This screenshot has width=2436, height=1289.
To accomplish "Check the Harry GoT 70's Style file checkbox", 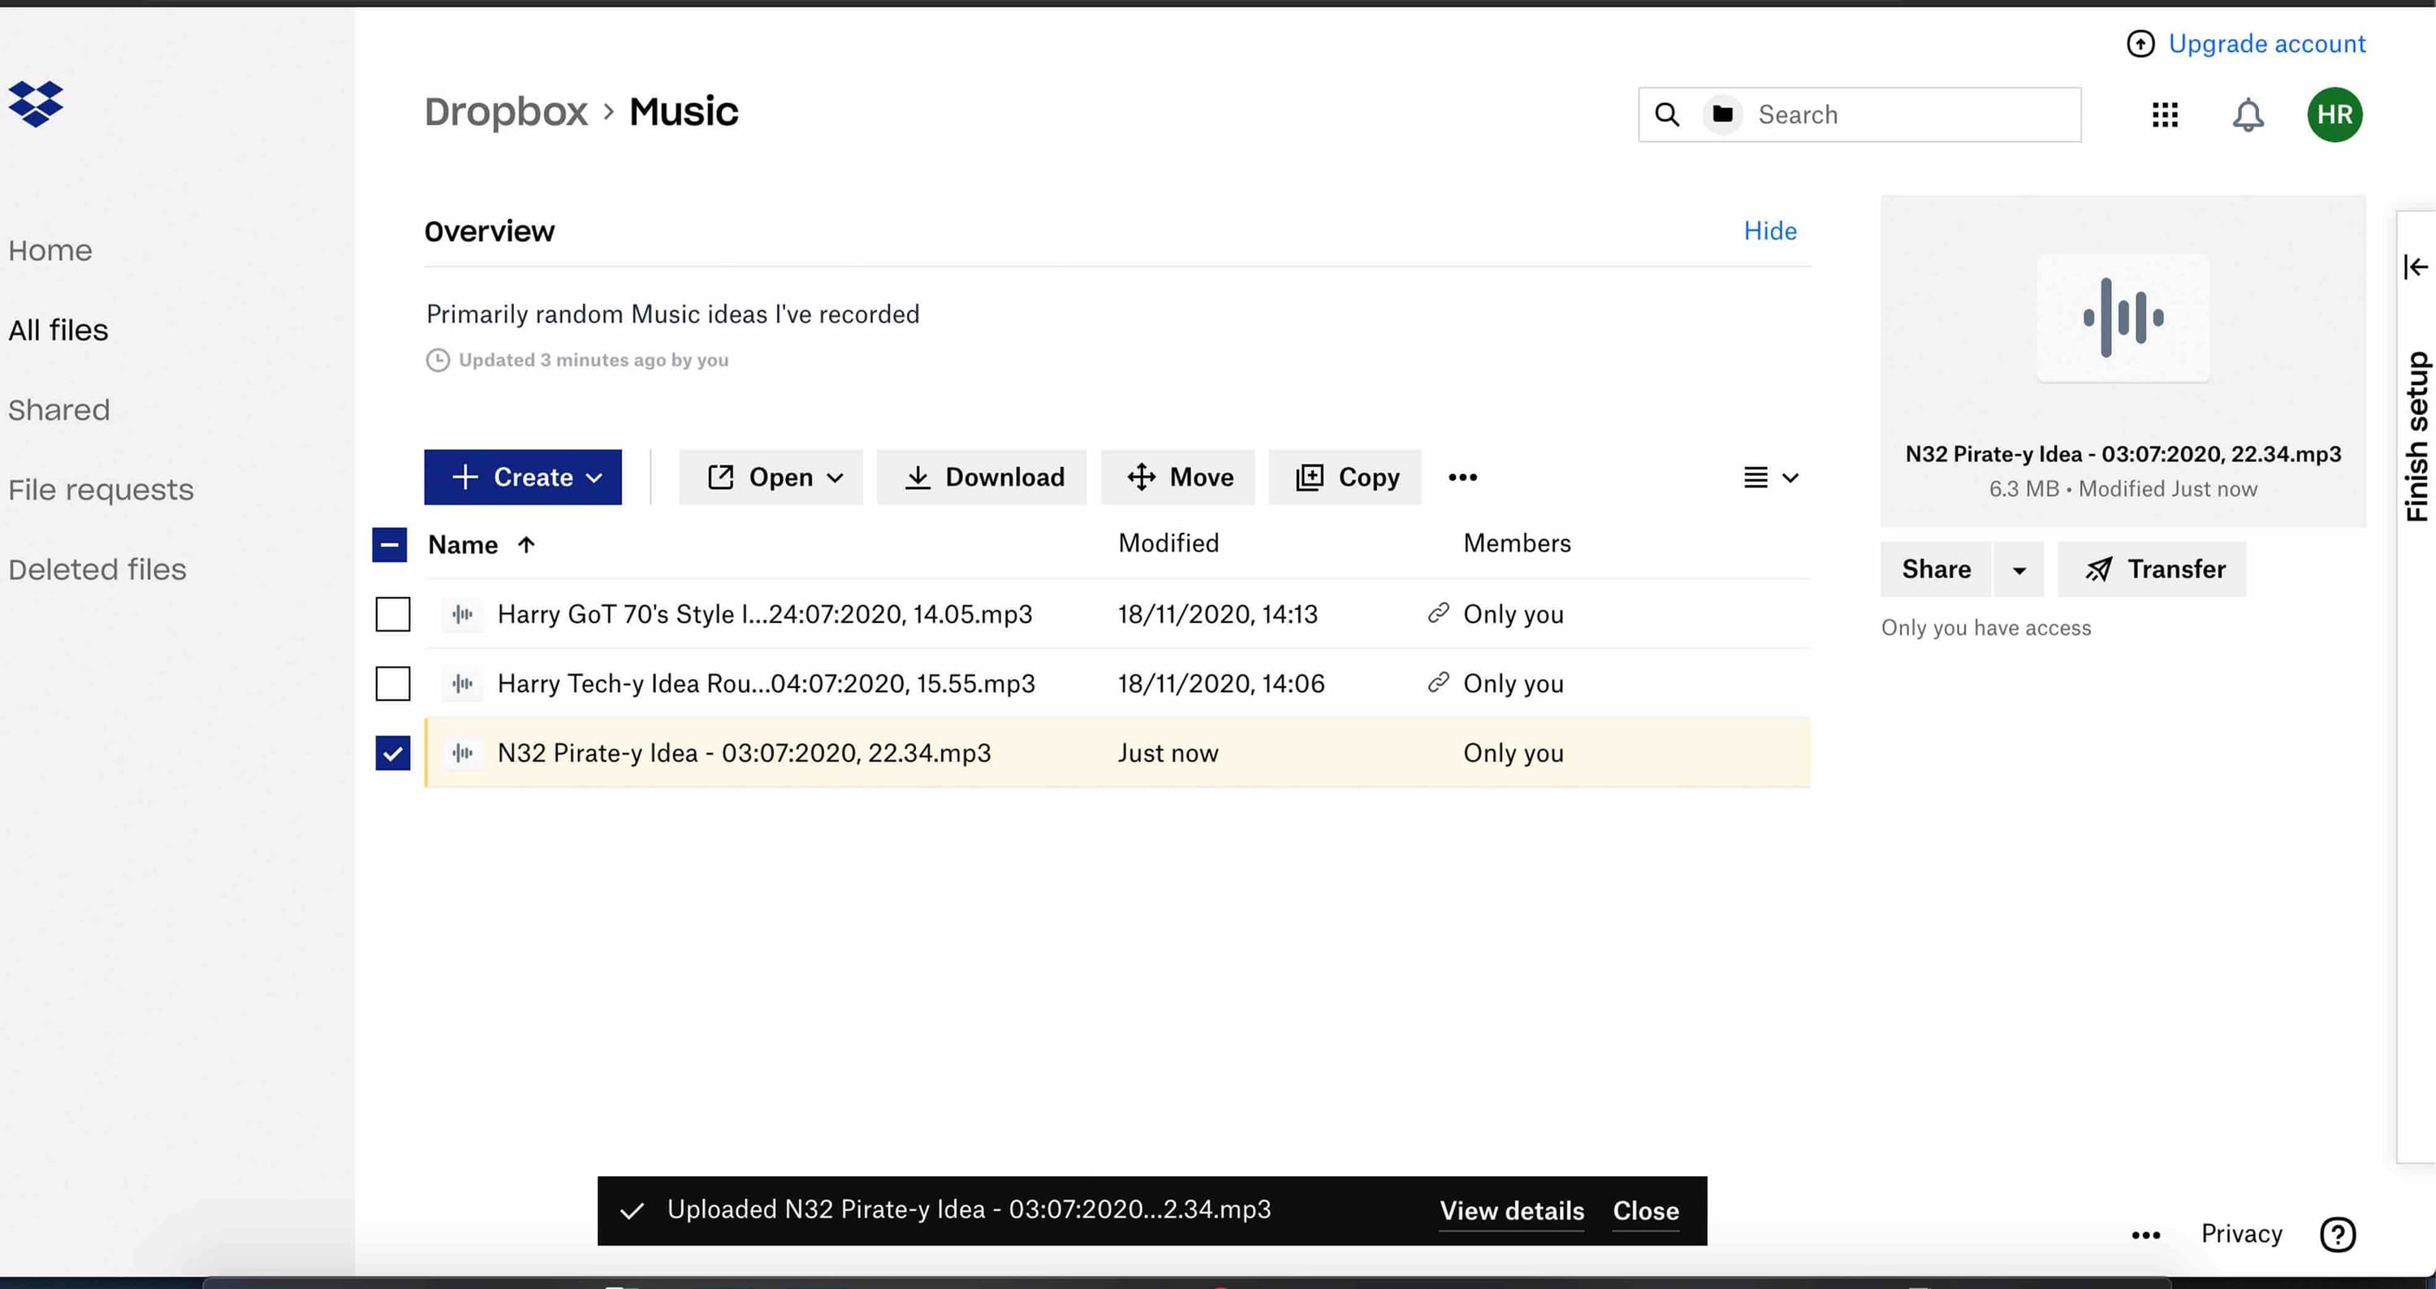I will (x=392, y=614).
